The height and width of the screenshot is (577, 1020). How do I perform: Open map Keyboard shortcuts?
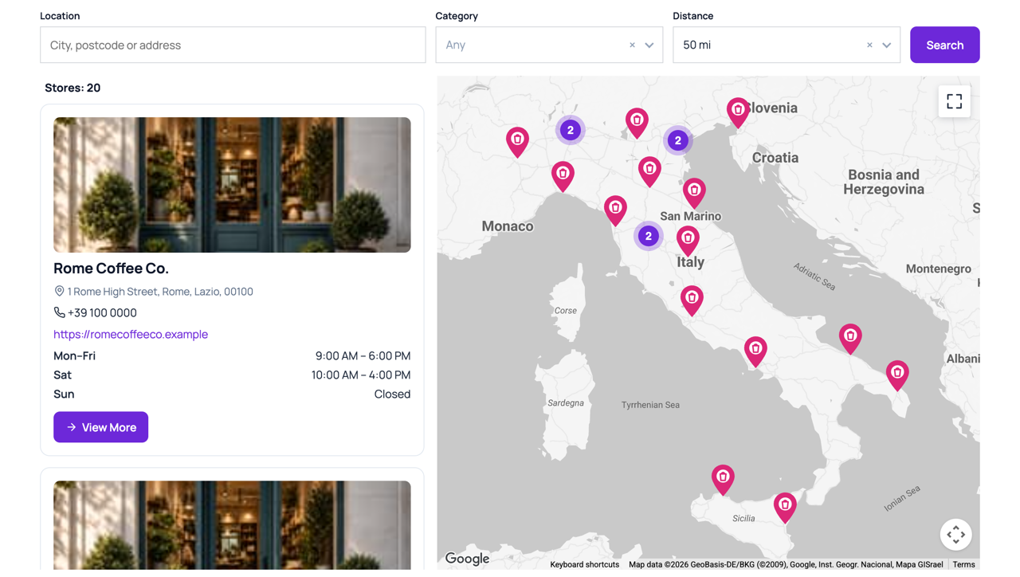pyautogui.click(x=584, y=564)
